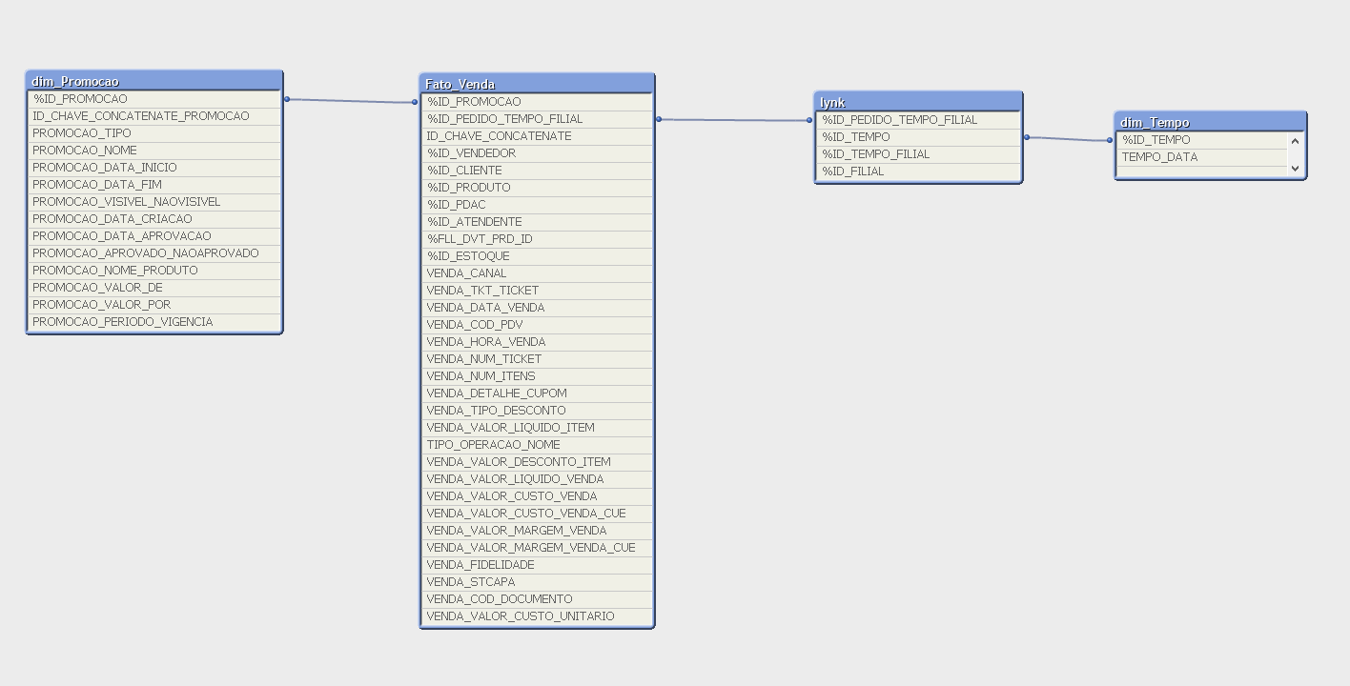Click the dim_Tempo scroll down arrow
This screenshot has width=1350, height=686.
[x=1295, y=168]
